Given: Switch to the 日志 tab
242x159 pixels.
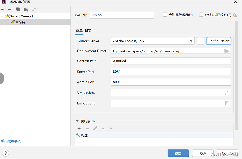Looking at the screenshot, I should pos(88,31).
